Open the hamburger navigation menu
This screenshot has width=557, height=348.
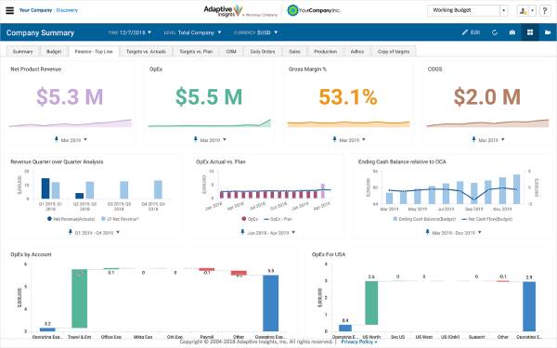coord(10,10)
